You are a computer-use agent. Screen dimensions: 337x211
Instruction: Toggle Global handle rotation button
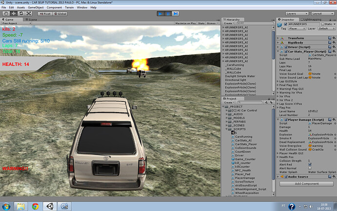pos(60,14)
